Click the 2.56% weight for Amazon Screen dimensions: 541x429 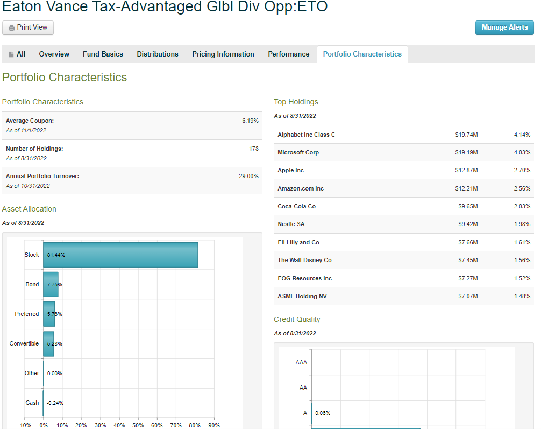[x=522, y=188]
